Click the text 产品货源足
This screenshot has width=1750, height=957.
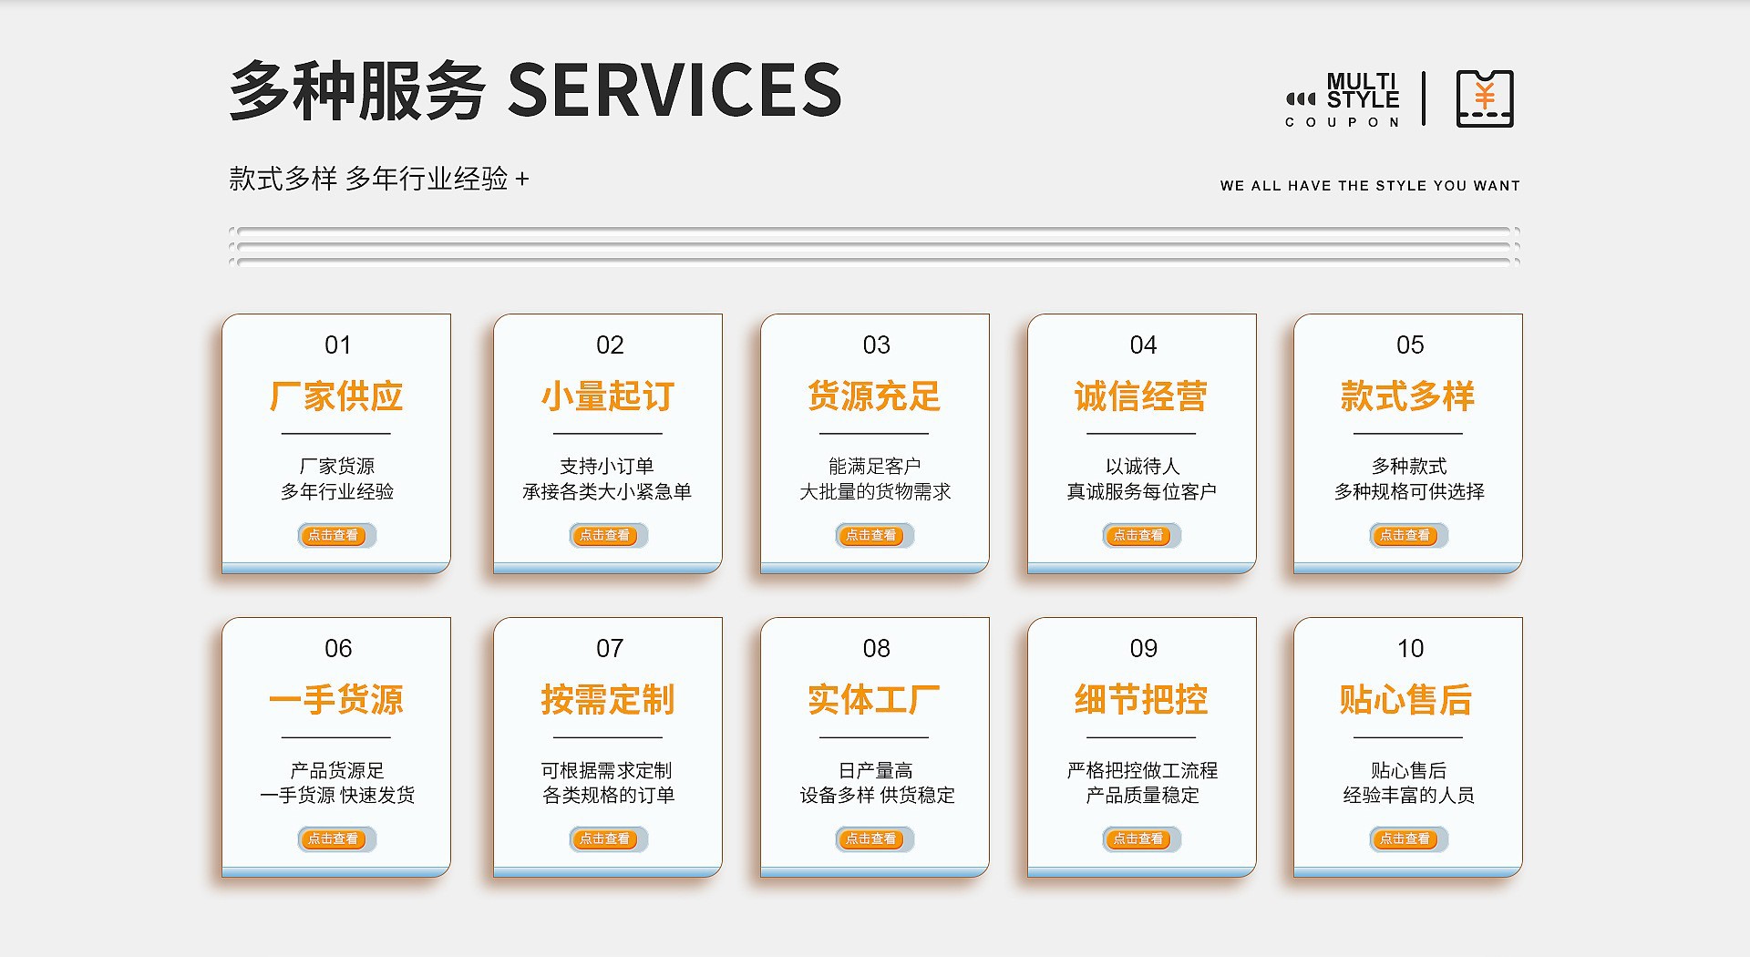337,771
